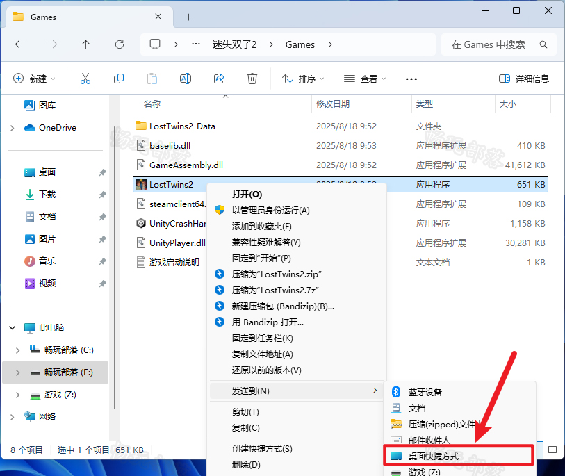Refresh the Games folder view
The image size is (565, 476).
tap(120, 44)
